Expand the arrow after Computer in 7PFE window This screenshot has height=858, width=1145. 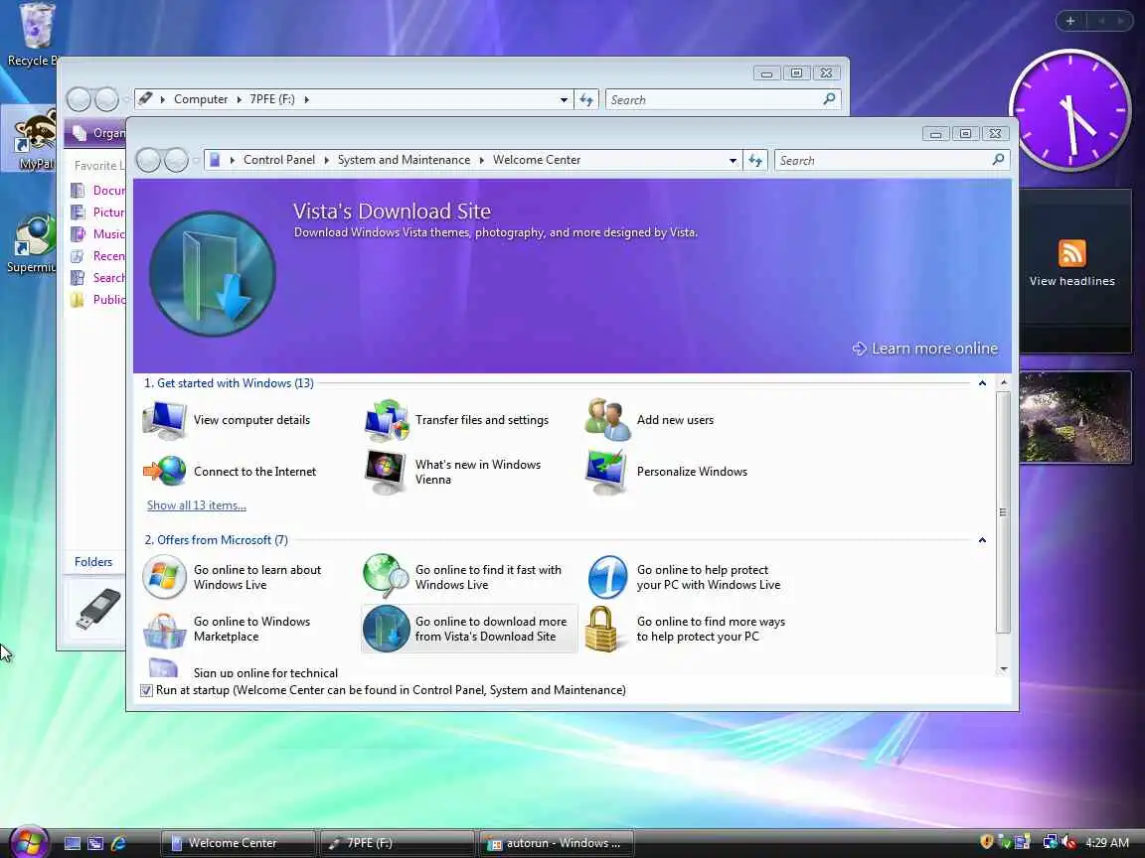point(239,99)
